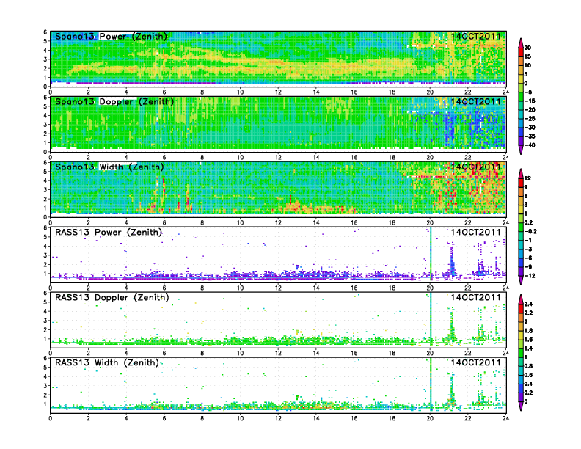Click the '-40' label on the top colorbar
Viewport: 581px width, 449px height.
[x=530, y=145]
